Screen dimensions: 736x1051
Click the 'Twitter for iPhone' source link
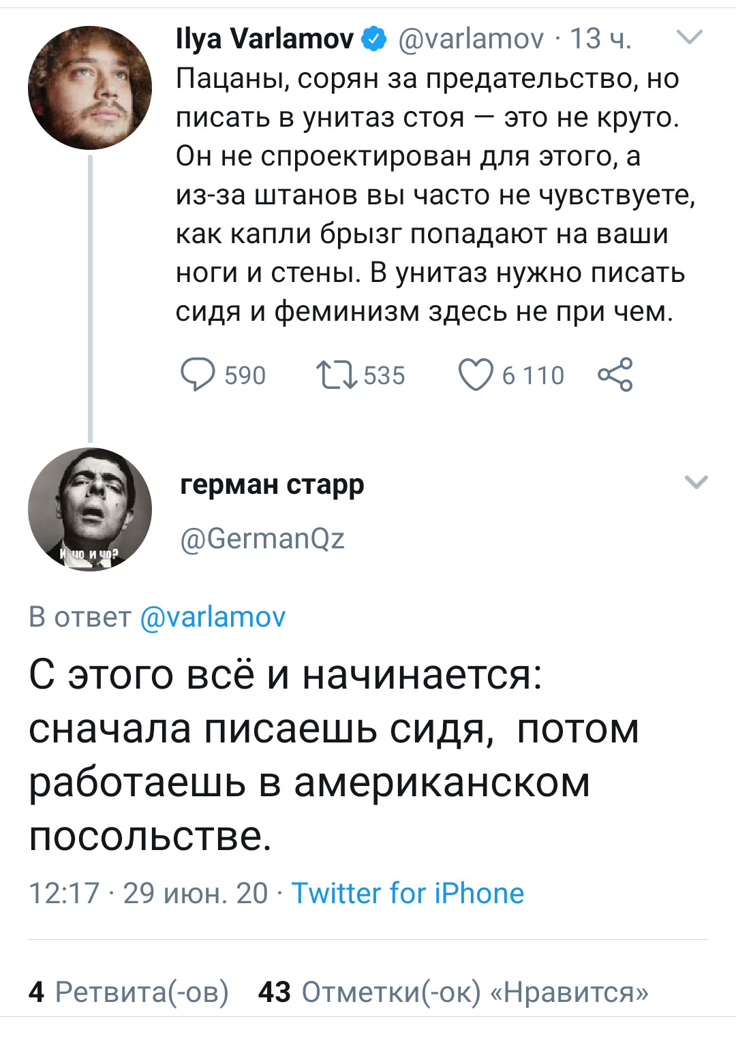(x=408, y=893)
